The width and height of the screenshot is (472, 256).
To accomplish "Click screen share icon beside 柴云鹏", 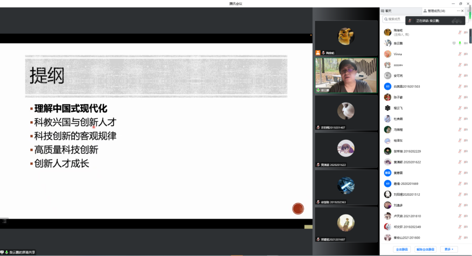I will click(x=454, y=43).
